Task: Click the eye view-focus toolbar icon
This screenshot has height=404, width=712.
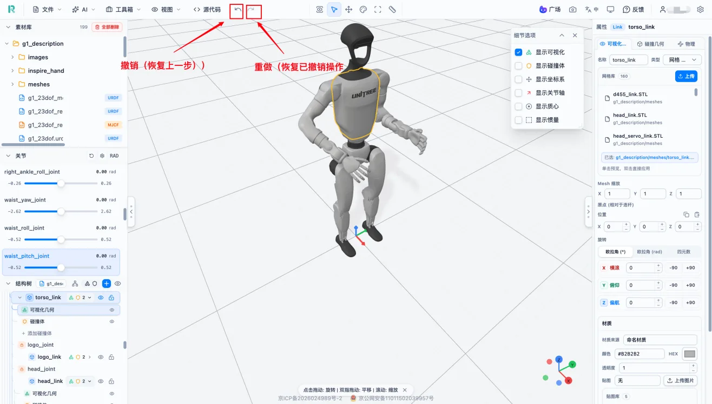Action: (320, 10)
